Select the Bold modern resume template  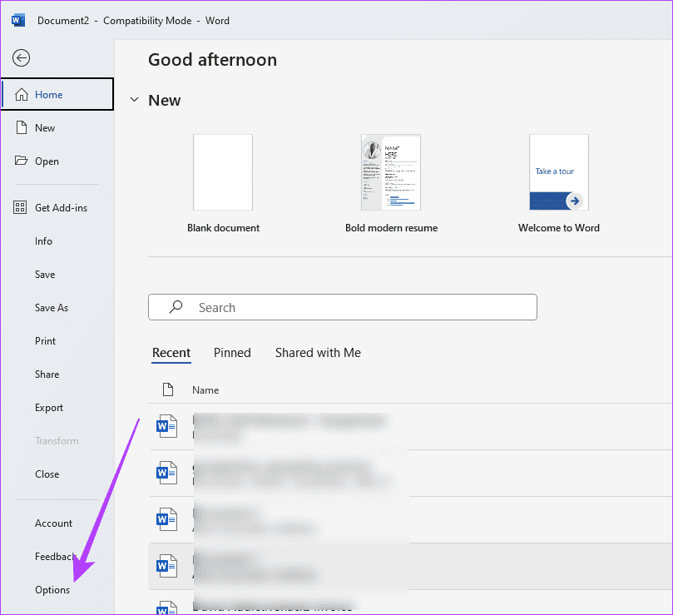(x=391, y=172)
